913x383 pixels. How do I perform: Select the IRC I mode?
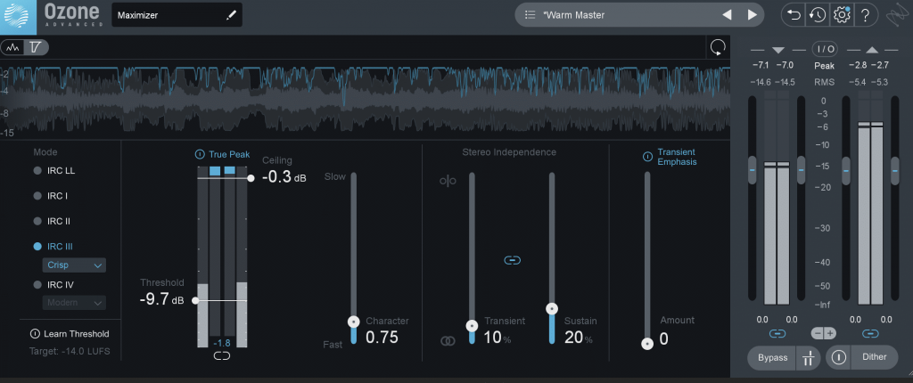[50, 196]
